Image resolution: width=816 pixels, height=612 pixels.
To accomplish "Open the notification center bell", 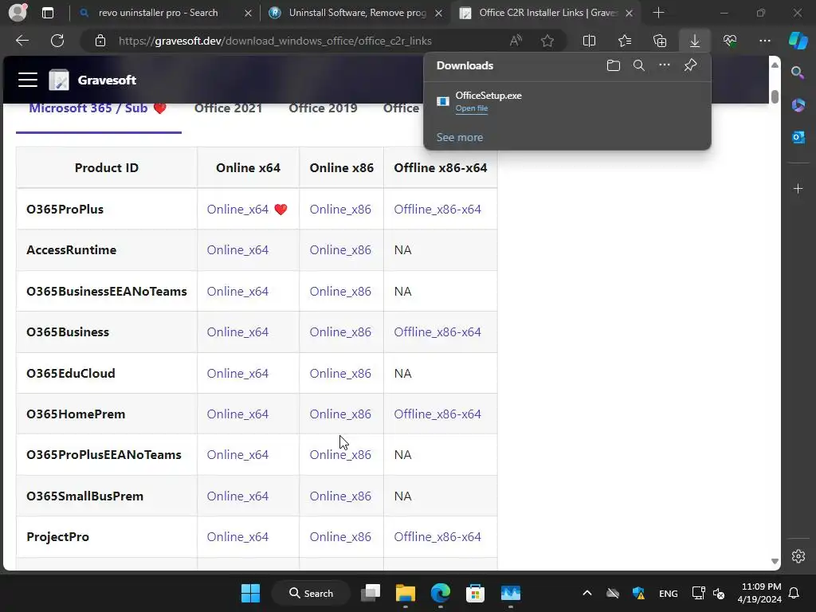I will point(794,593).
